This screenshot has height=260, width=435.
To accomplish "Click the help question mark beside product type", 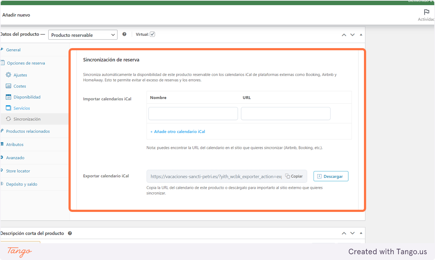I will click(124, 34).
